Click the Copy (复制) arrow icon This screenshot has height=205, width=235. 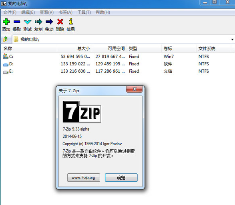tap(38, 22)
